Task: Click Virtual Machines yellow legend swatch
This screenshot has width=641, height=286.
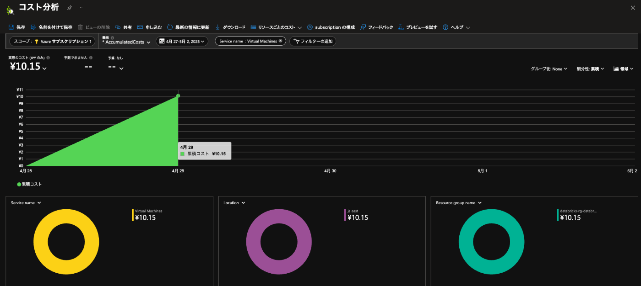Action: [x=133, y=215]
